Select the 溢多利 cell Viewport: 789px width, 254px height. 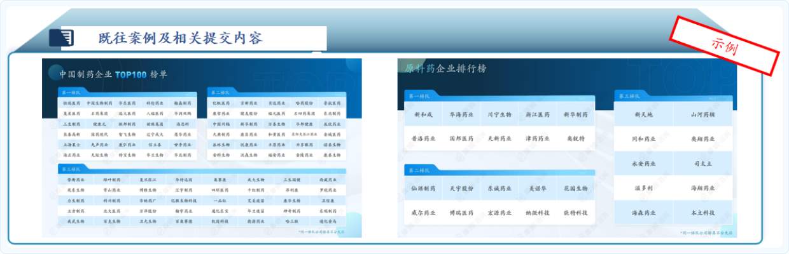(x=643, y=188)
